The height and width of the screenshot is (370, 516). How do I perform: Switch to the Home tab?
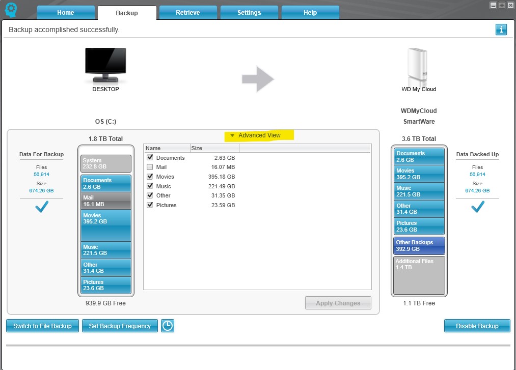[66, 13]
